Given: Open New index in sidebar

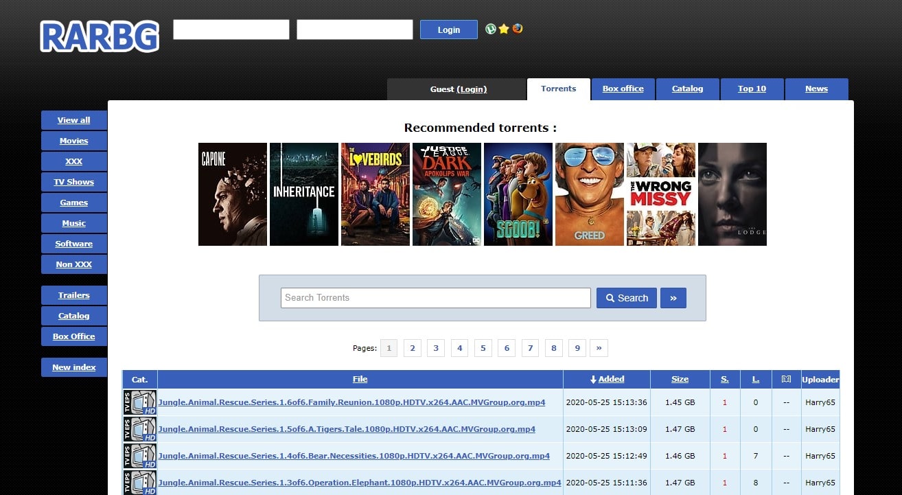Looking at the screenshot, I should [74, 367].
